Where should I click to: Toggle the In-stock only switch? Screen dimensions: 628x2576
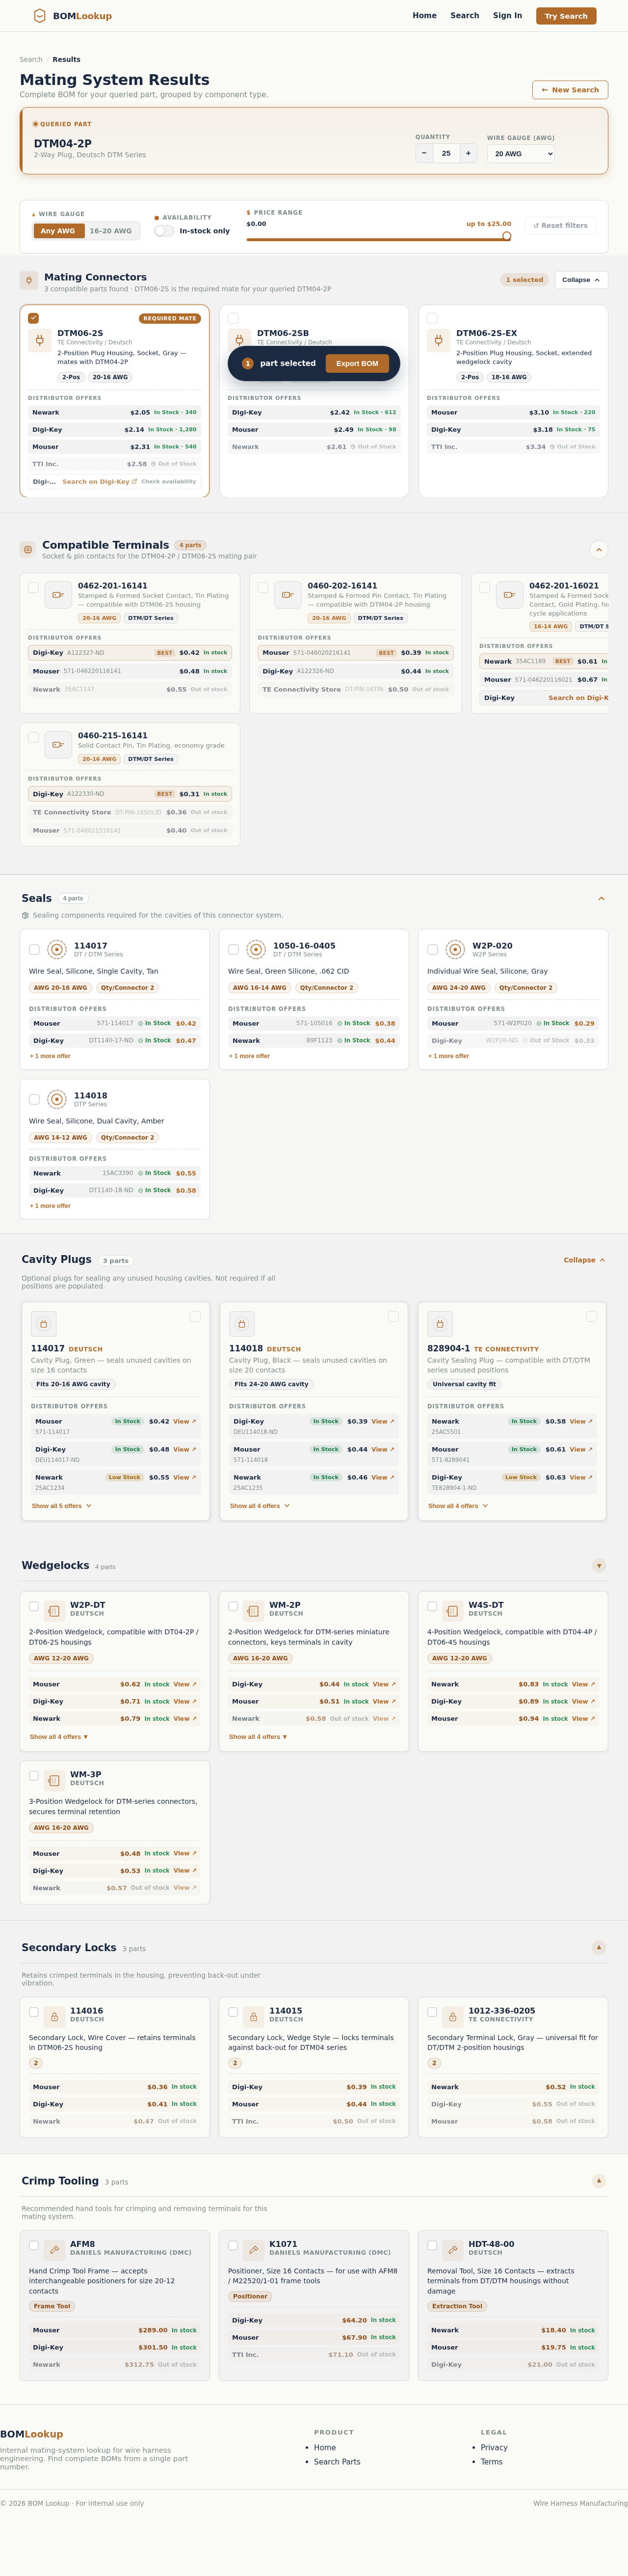tap(164, 231)
